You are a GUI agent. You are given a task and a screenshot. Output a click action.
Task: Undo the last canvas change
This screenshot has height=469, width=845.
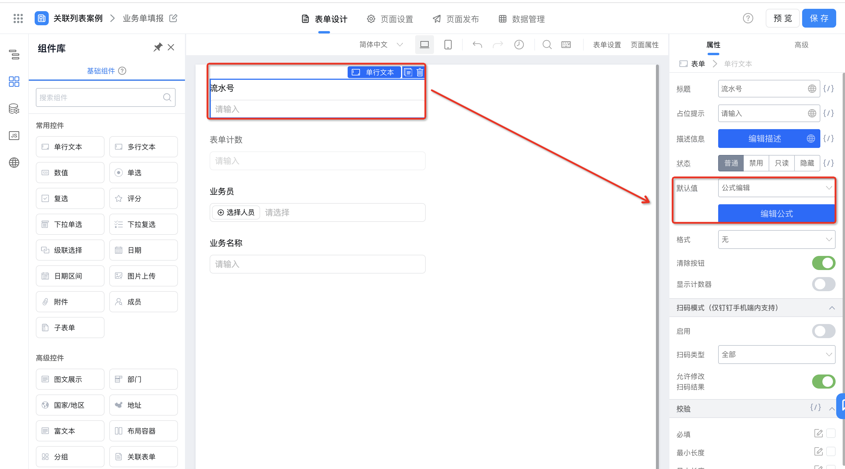click(x=477, y=45)
